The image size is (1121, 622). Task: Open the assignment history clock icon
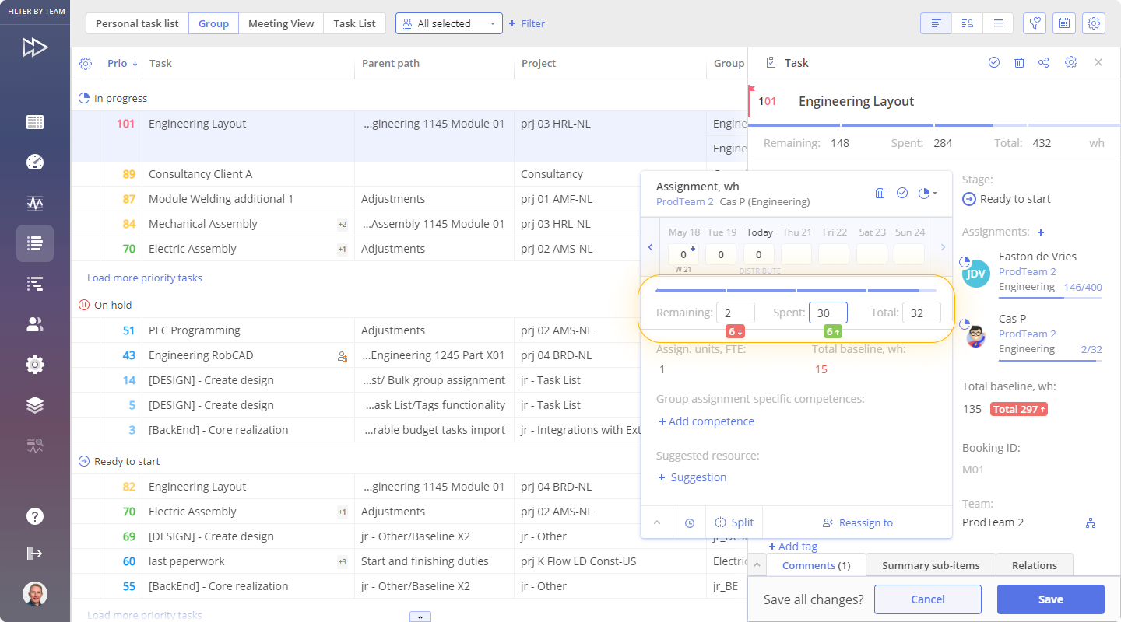click(690, 523)
